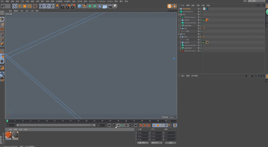Image resolution: width=268 pixels, height=147 pixels.
Task: Toggle Particle Group 2 enable checkmark
Action: [202, 51]
